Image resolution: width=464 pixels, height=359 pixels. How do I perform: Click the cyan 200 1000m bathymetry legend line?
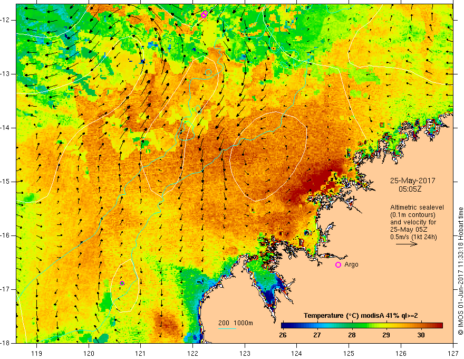[x=227, y=328]
